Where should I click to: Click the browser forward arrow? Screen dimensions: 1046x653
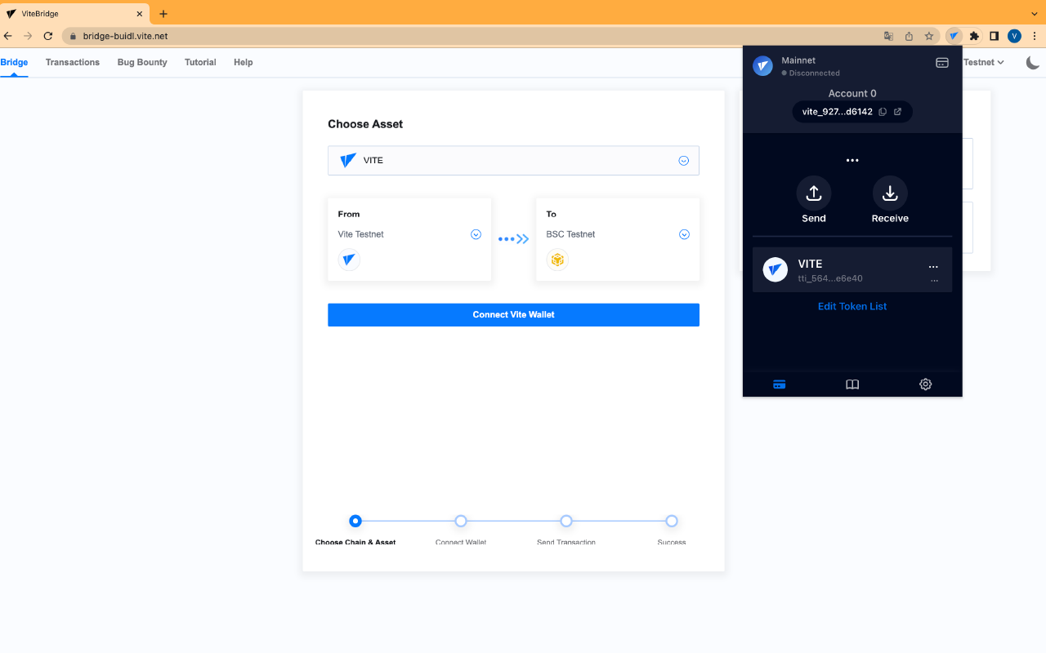[x=28, y=36]
